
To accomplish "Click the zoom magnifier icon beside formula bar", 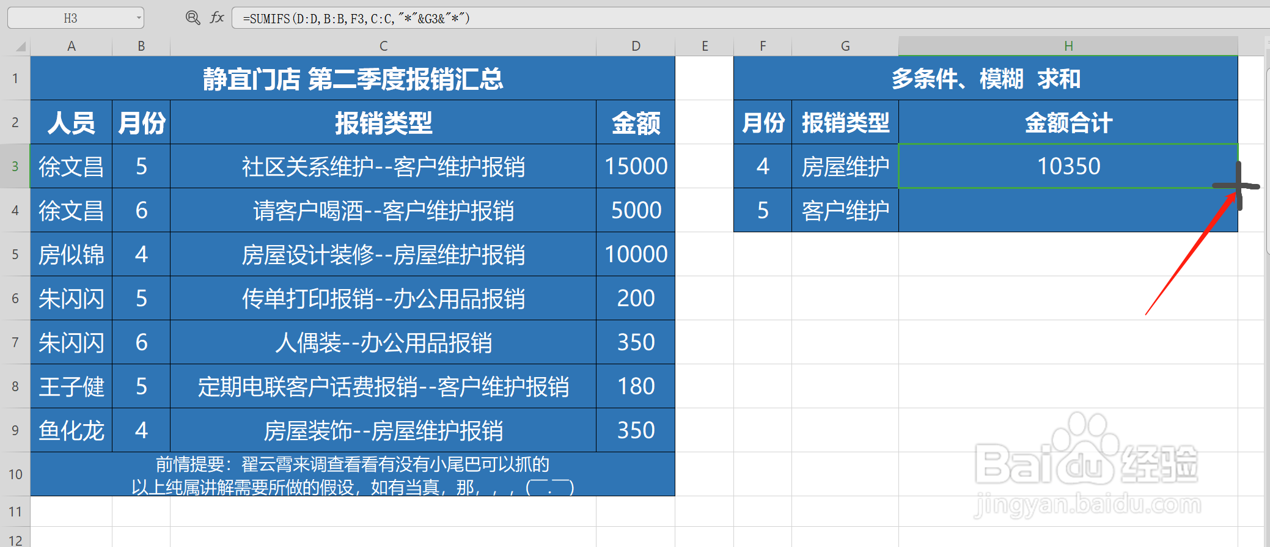I will (x=193, y=18).
